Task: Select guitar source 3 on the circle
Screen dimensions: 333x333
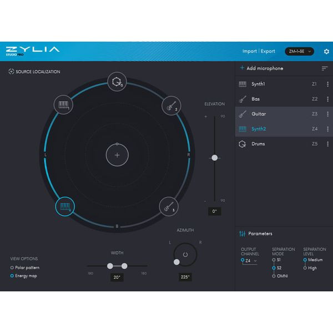Action: [x=169, y=206]
